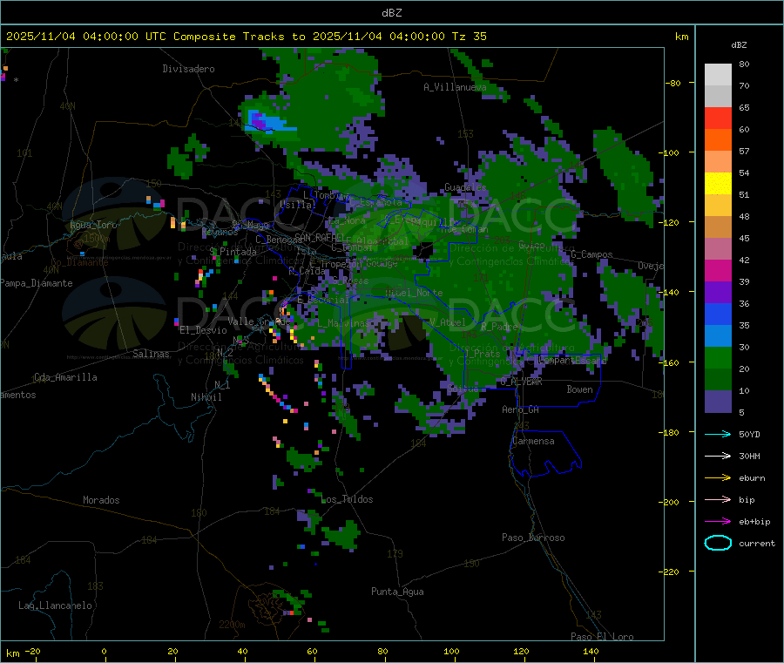Click the Bowen map label
Viewport: 784px width, 663px height.
coord(580,389)
